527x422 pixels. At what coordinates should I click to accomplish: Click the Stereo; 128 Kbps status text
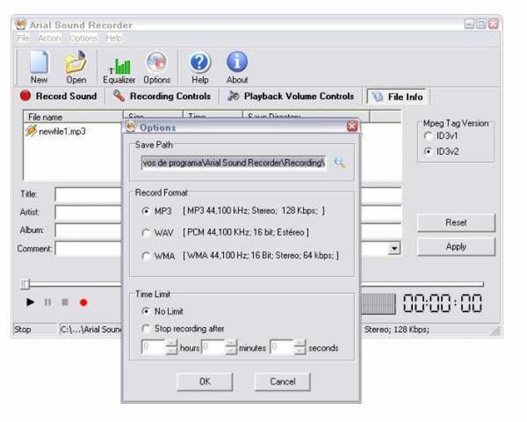click(397, 329)
